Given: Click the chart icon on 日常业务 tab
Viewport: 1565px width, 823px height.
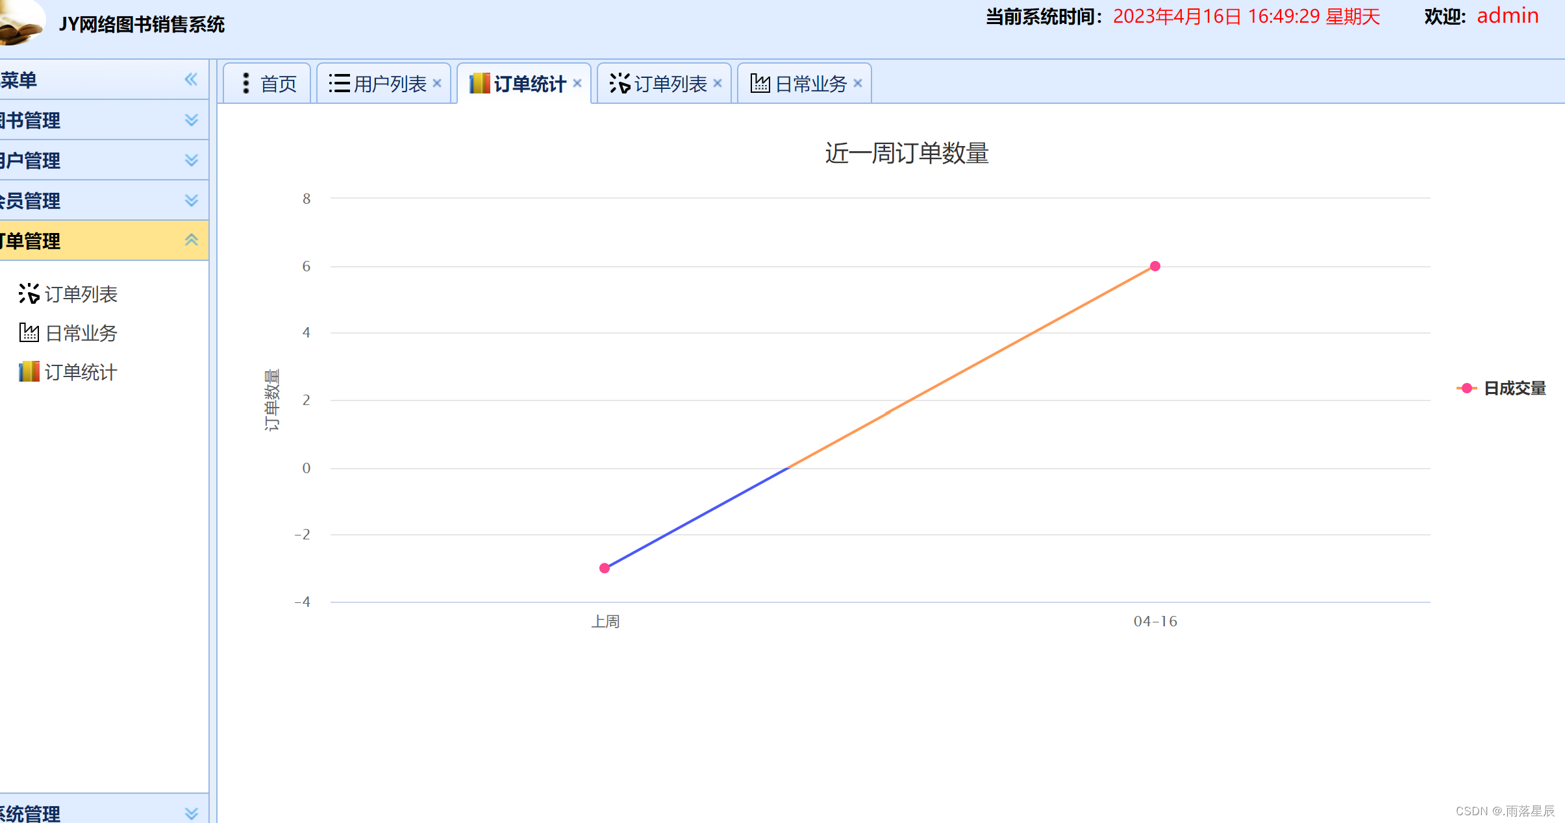Looking at the screenshot, I should pos(760,83).
